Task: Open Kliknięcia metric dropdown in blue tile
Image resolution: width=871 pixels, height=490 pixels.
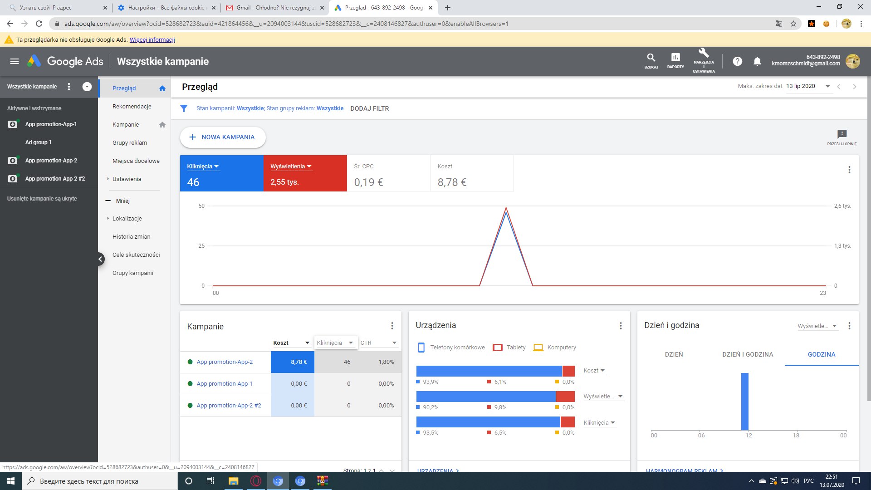Action: [x=203, y=167]
